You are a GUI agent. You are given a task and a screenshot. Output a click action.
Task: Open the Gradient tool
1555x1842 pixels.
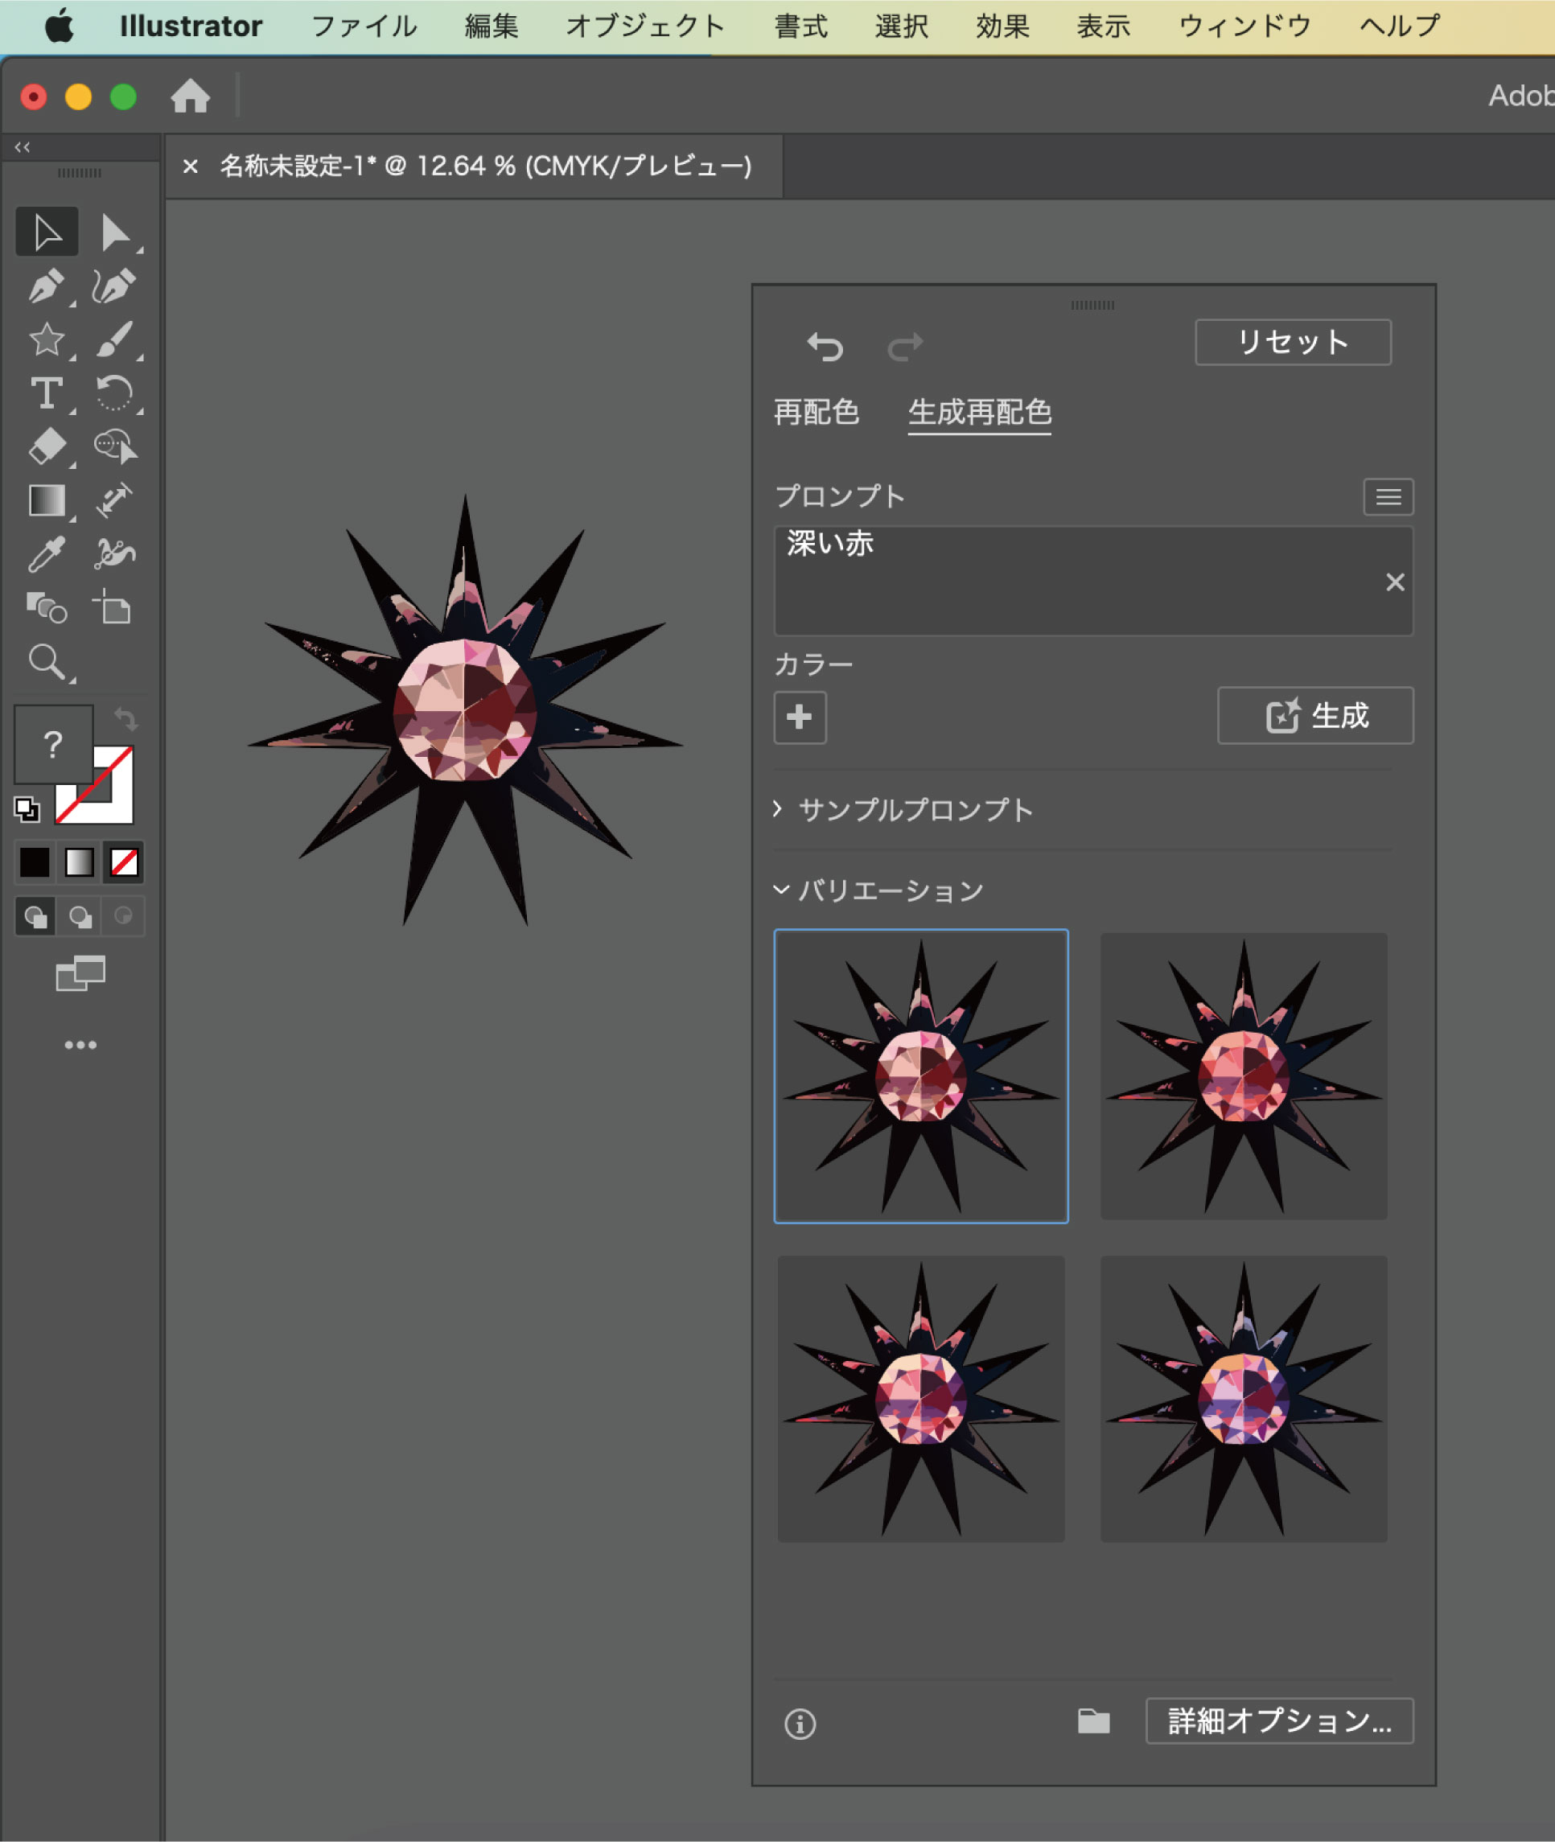point(46,500)
